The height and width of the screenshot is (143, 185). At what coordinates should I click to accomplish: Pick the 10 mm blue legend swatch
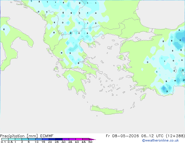coord(39,139)
